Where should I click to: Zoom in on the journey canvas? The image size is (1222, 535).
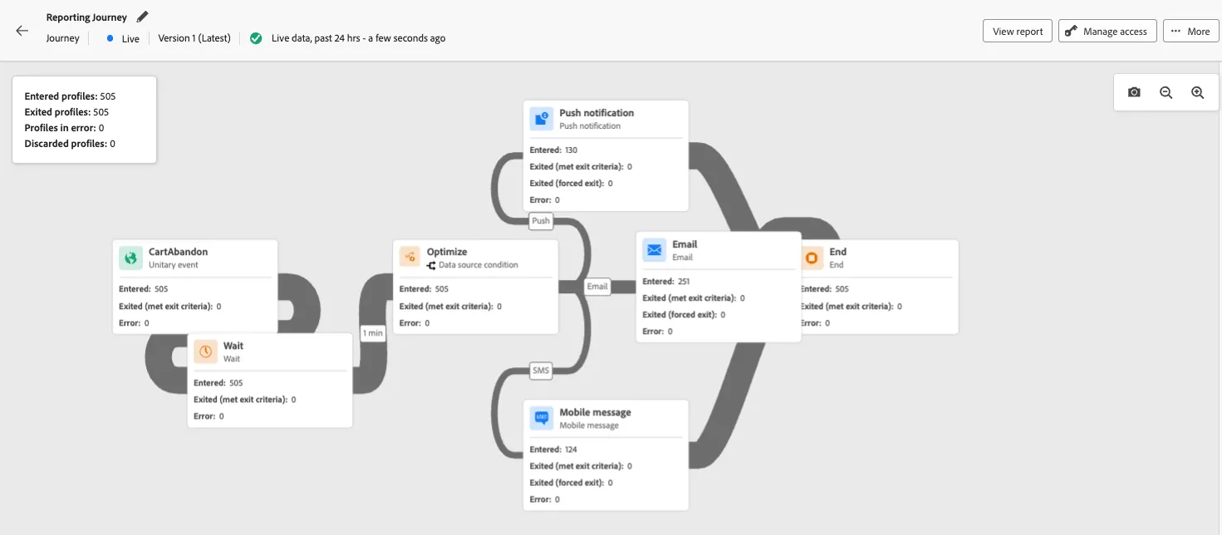(1197, 92)
